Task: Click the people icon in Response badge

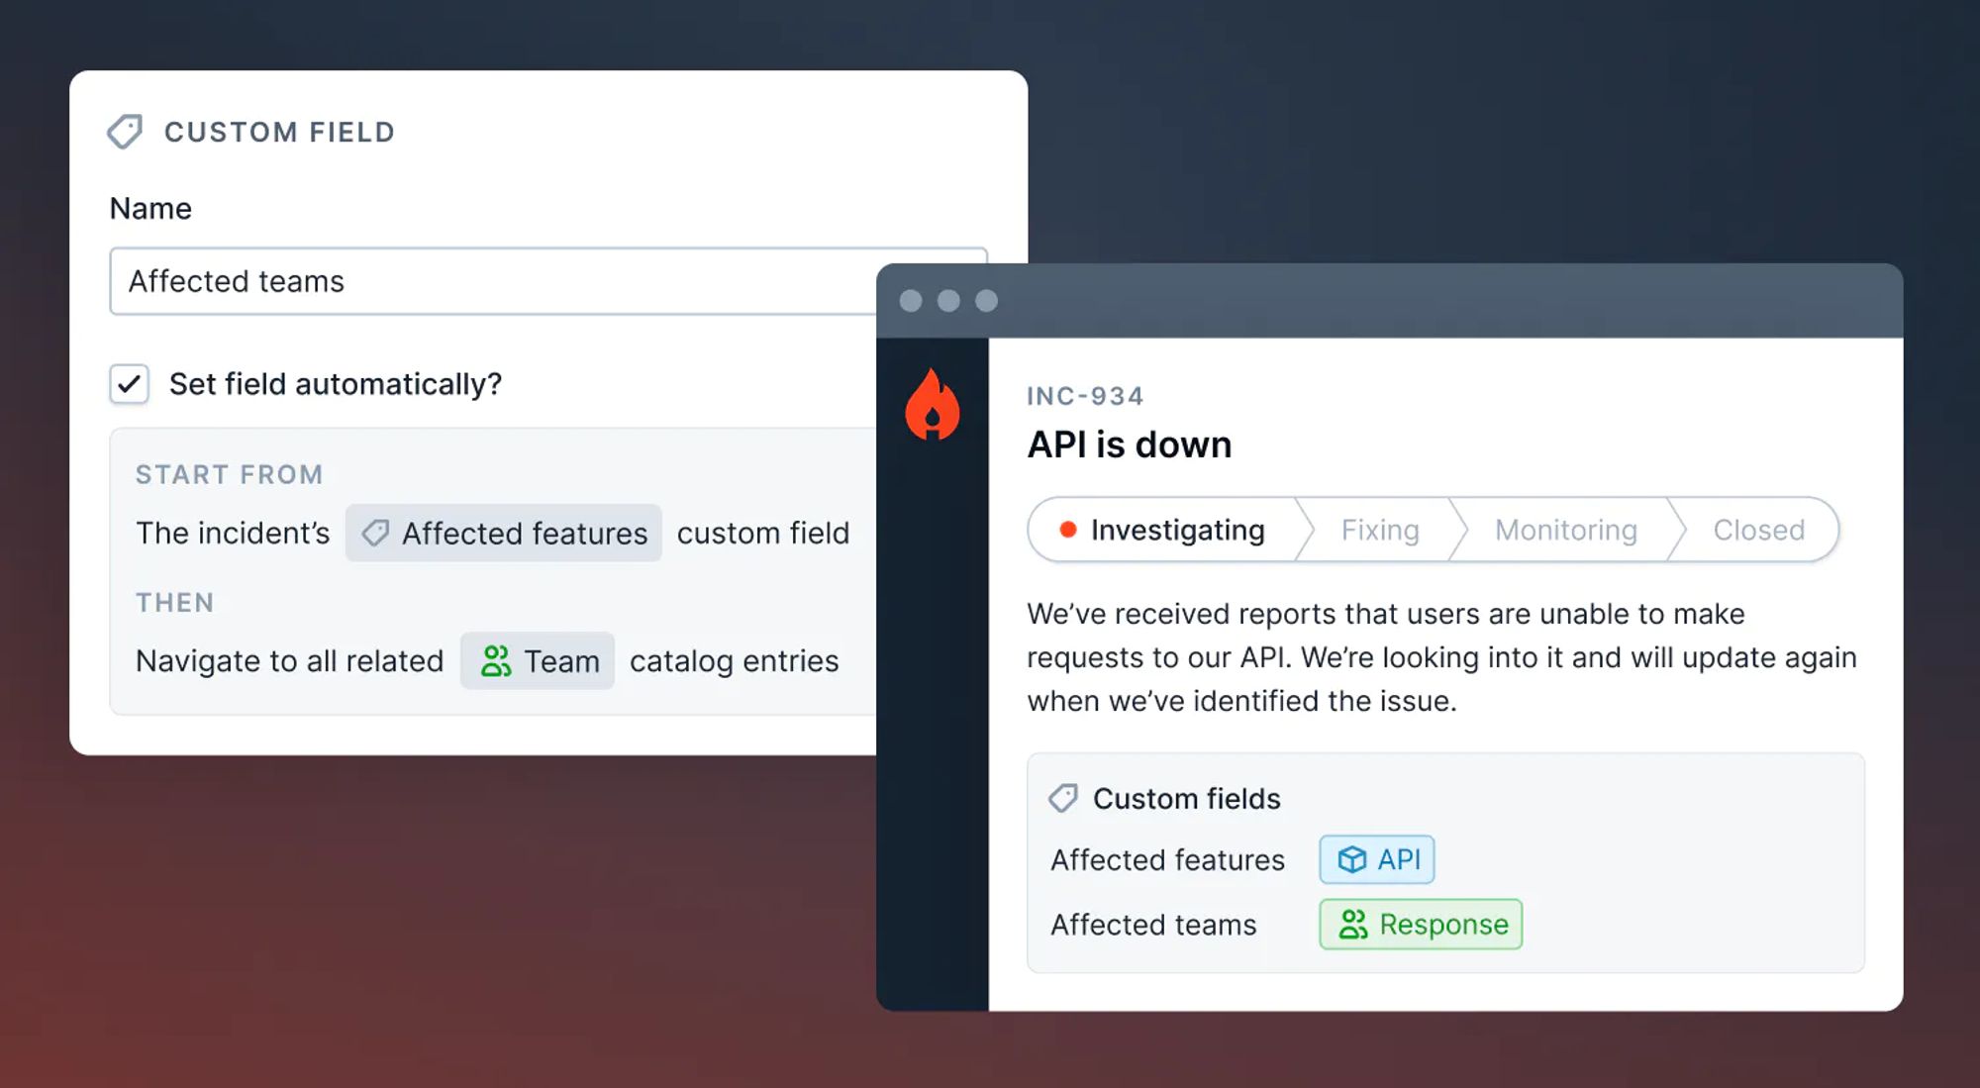Action: tap(1352, 925)
